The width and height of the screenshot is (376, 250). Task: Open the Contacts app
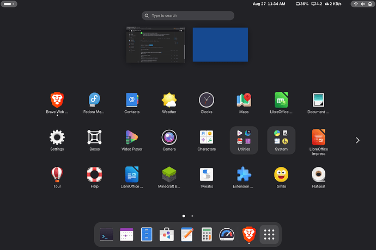click(132, 103)
